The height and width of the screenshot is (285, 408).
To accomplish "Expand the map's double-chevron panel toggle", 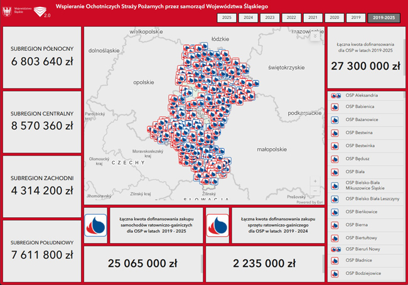I will [x=315, y=36].
